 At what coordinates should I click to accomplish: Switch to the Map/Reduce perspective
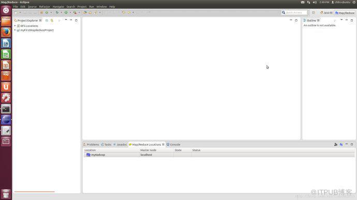click(345, 13)
